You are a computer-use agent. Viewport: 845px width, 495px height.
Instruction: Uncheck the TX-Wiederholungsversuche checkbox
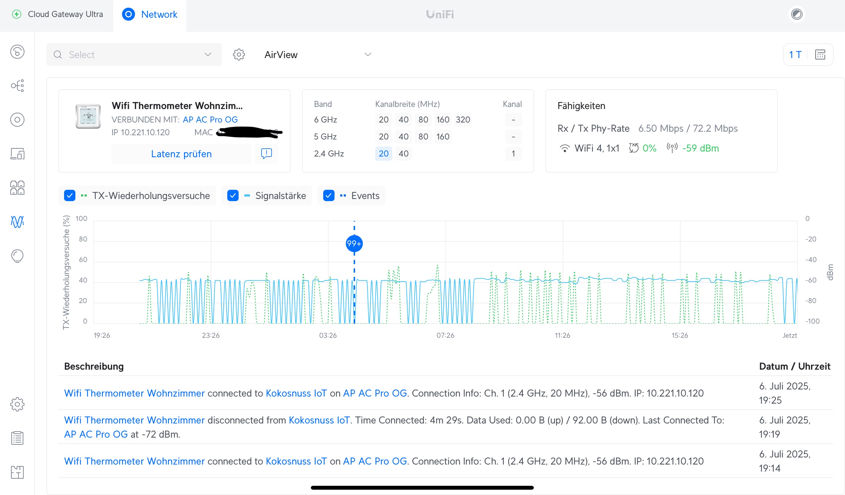tap(70, 195)
